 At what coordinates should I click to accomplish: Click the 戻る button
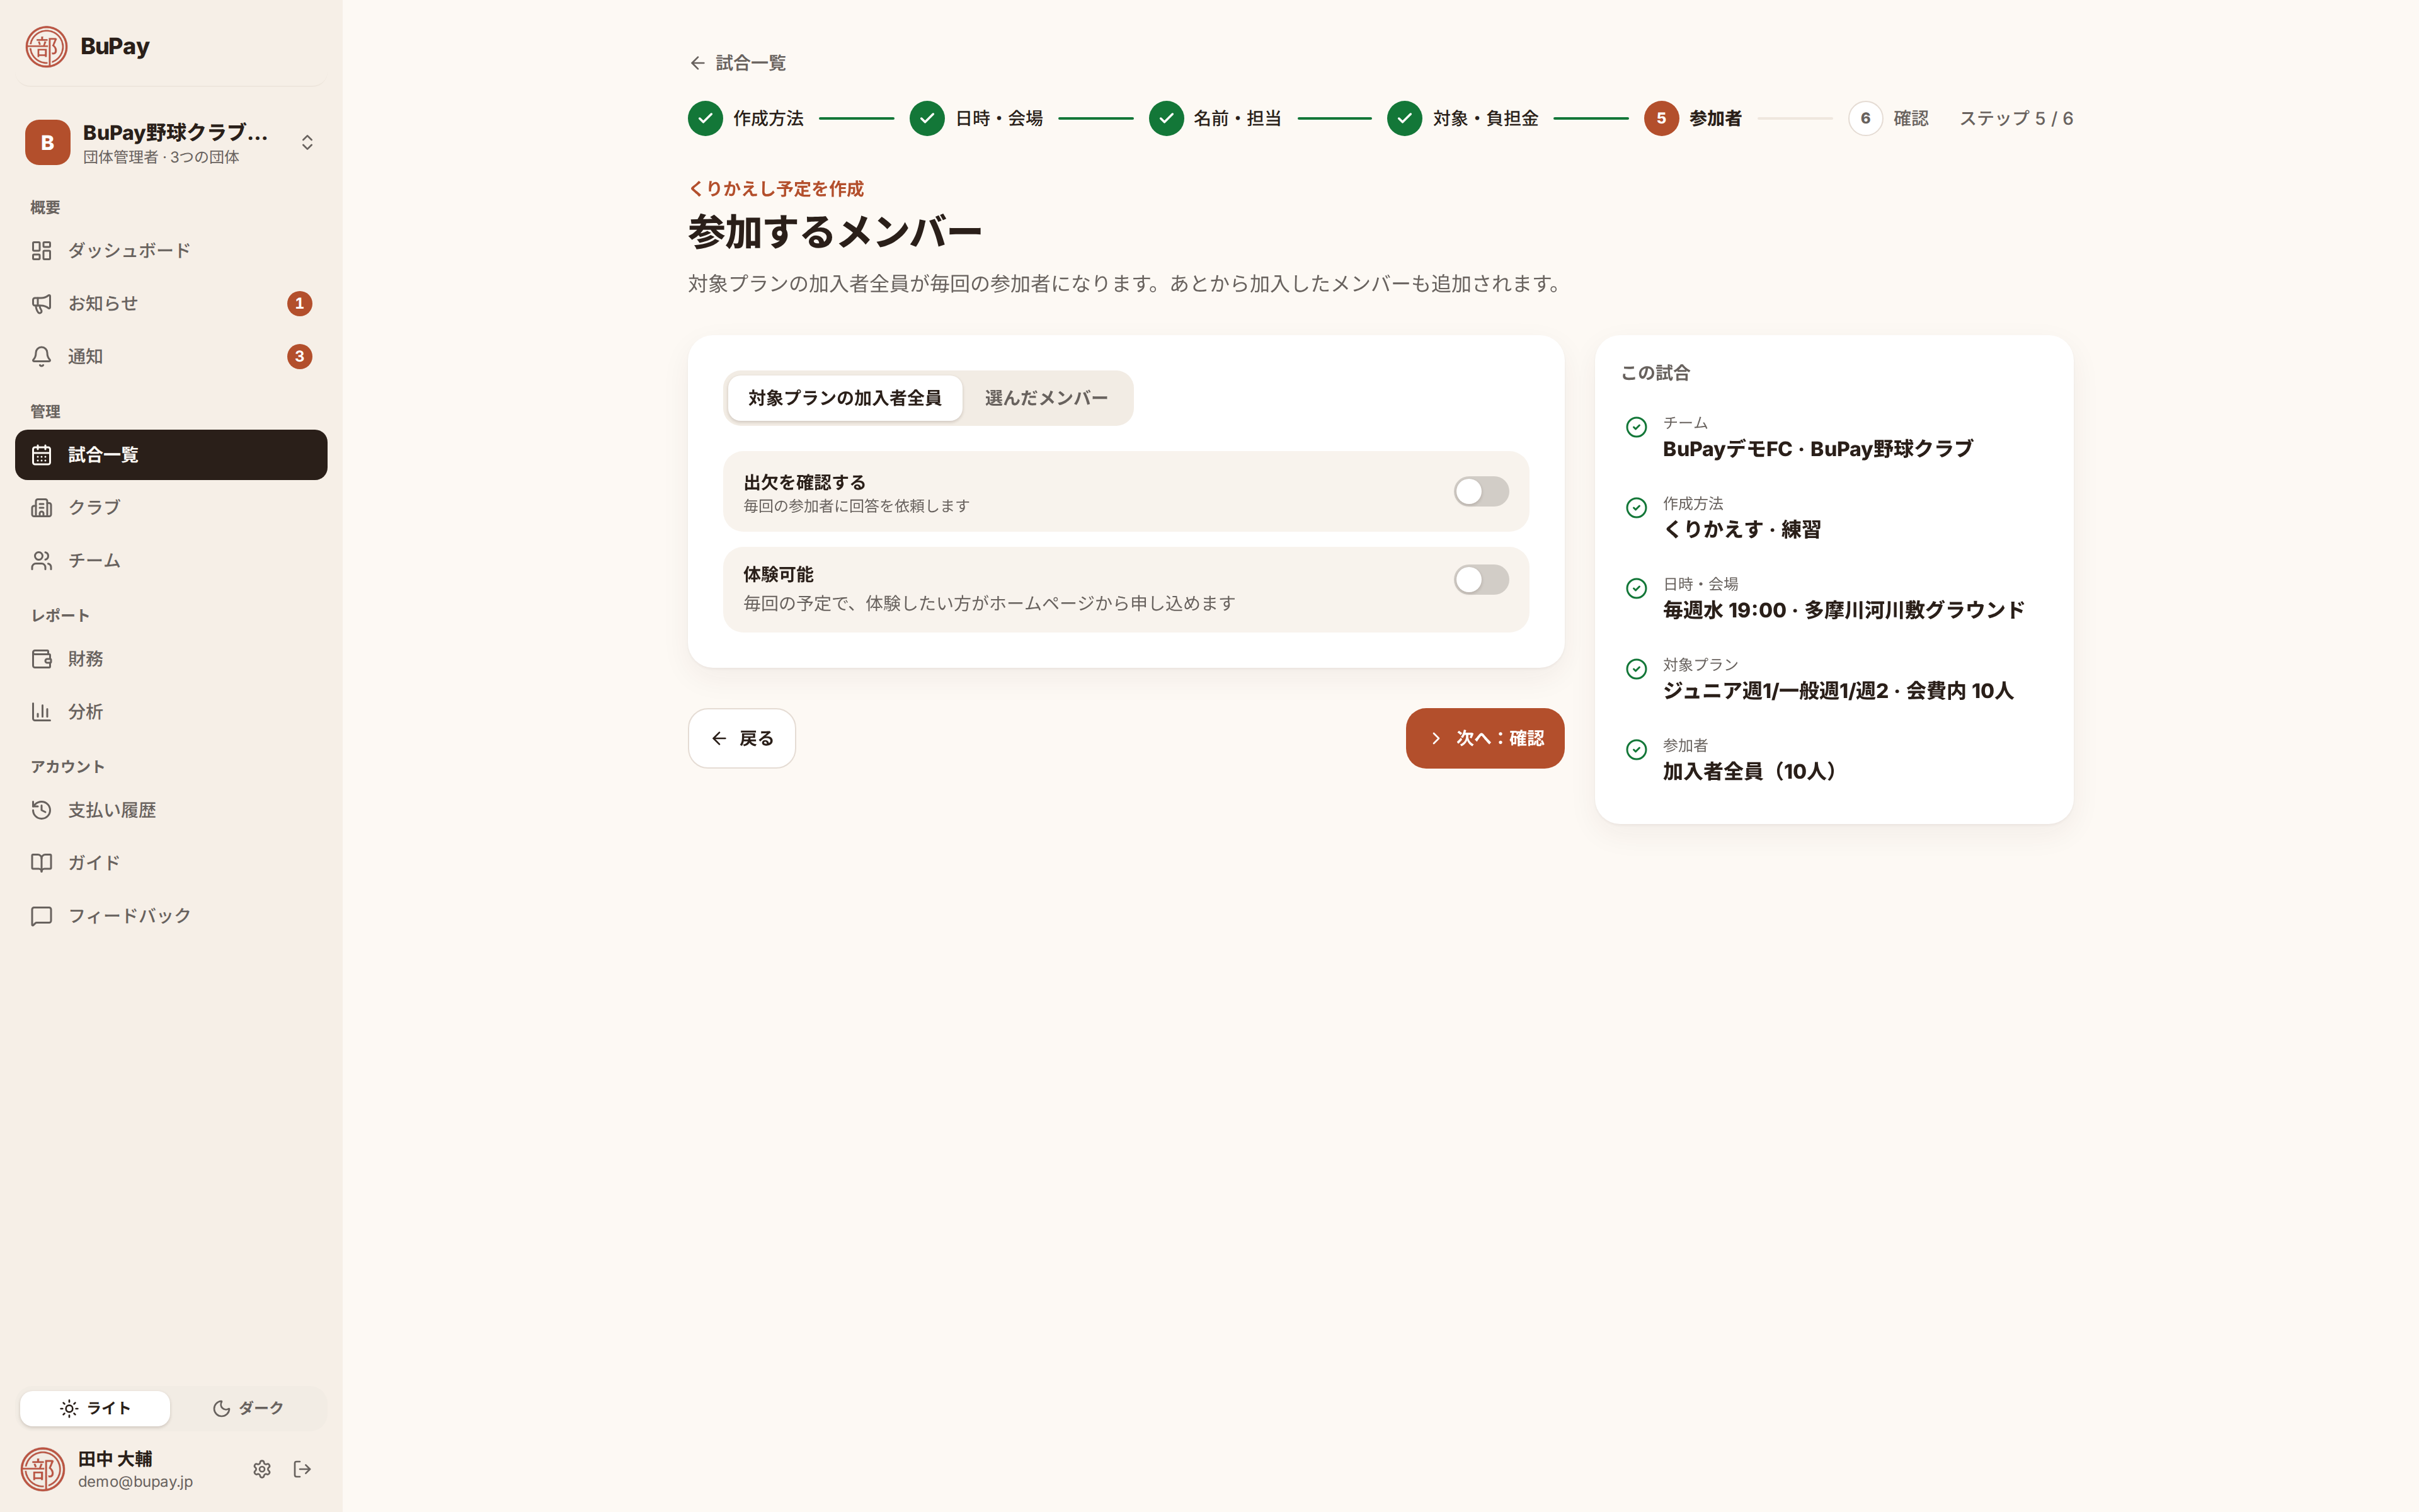click(x=741, y=738)
